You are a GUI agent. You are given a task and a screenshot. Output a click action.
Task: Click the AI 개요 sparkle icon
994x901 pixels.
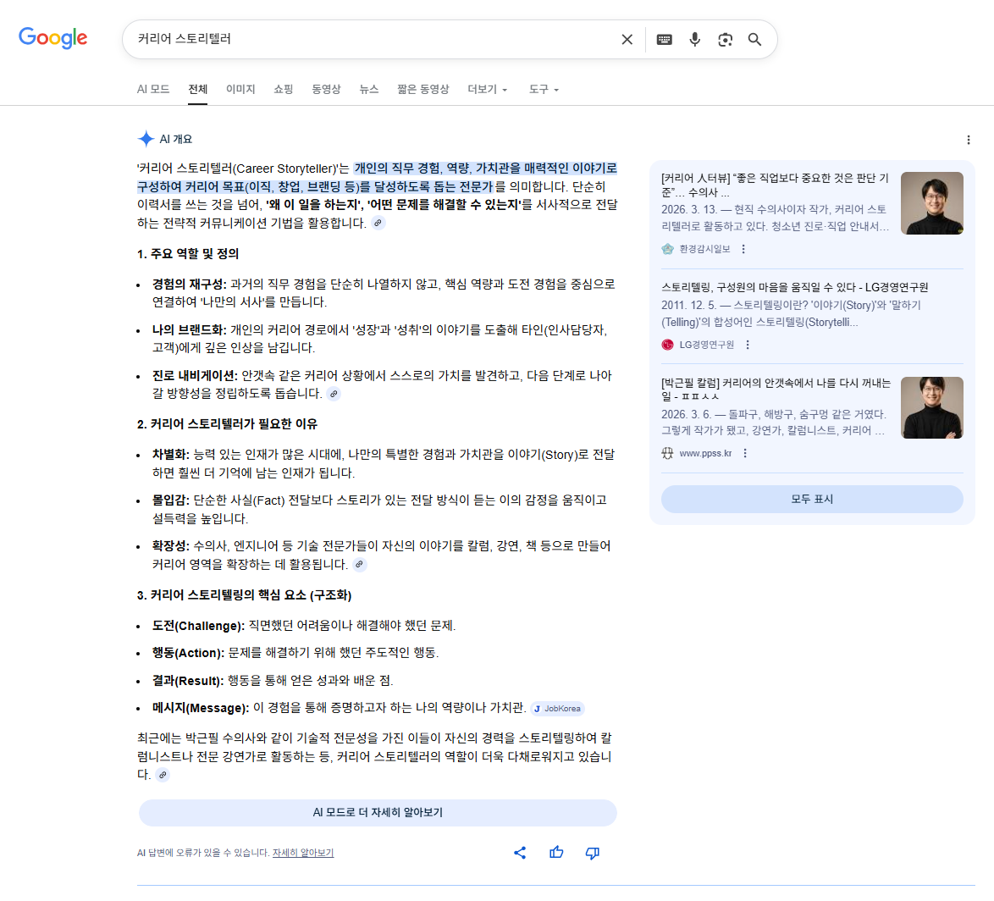point(146,139)
